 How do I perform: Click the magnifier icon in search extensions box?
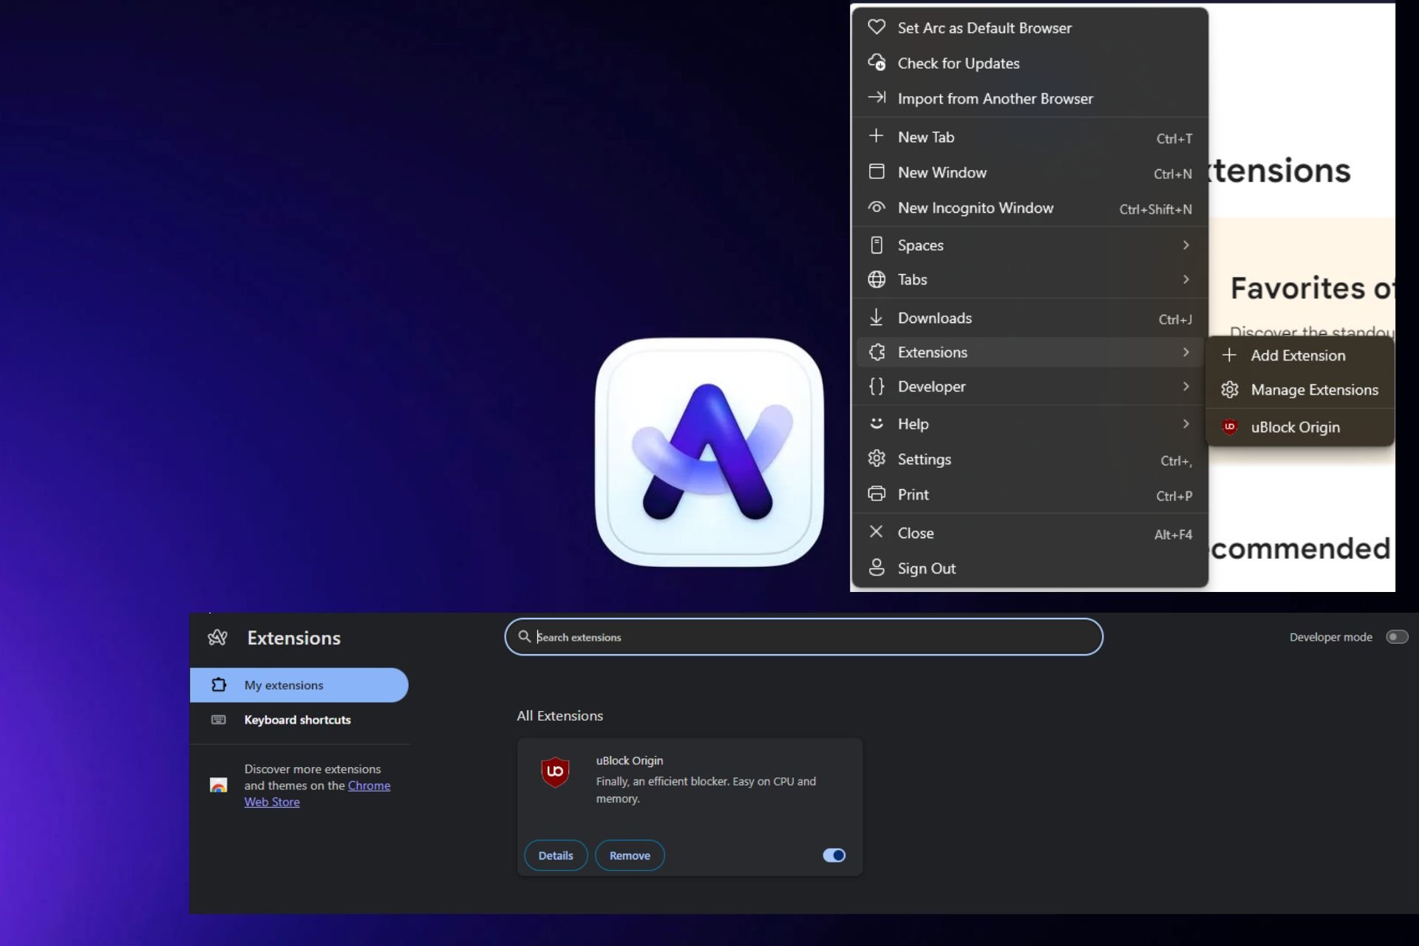click(x=525, y=636)
